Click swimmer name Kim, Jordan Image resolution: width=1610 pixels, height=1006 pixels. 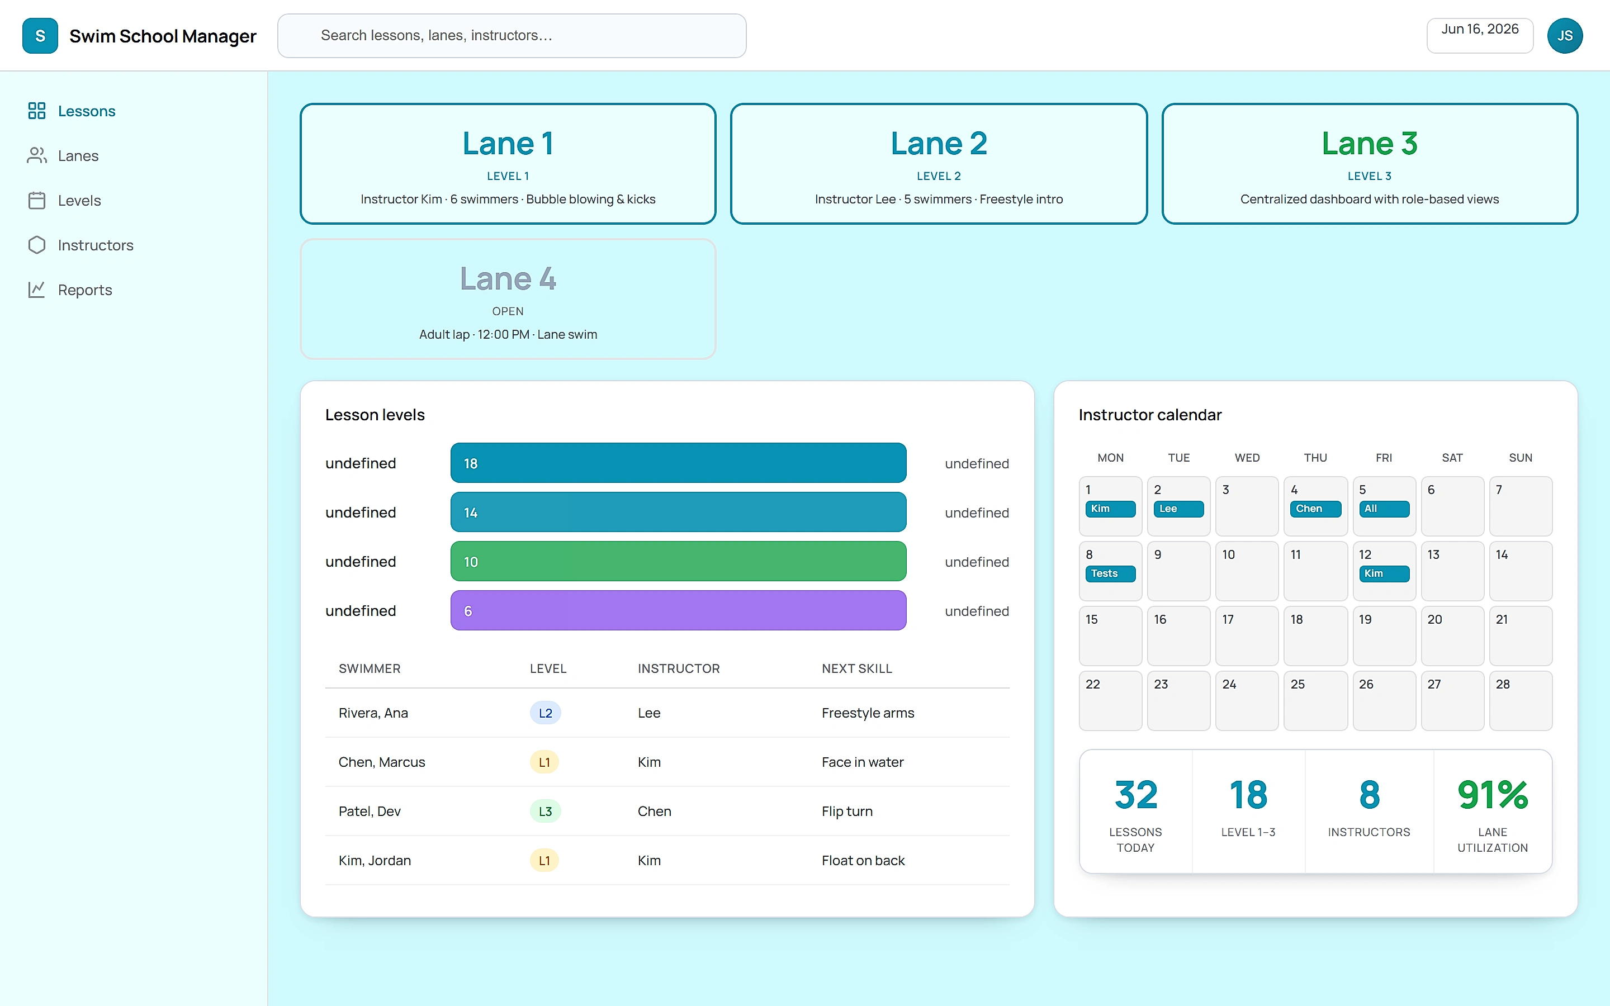[375, 861]
